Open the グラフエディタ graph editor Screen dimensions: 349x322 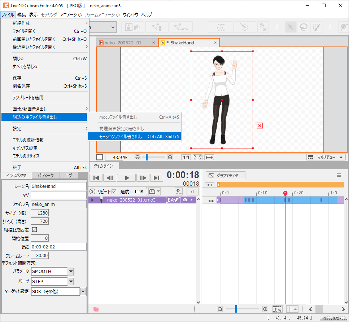[226, 175]
